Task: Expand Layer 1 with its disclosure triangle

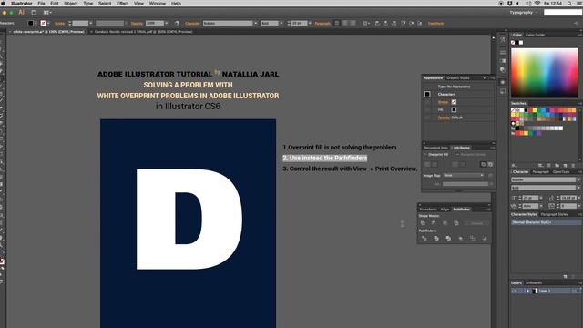Action: click(x=527, y=292)
